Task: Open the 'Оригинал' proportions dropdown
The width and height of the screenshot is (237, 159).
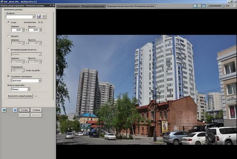Action: tap(40, 80)
